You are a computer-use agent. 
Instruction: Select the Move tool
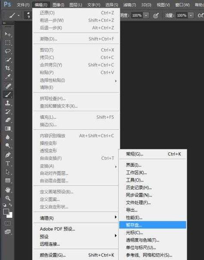(8, 34)
